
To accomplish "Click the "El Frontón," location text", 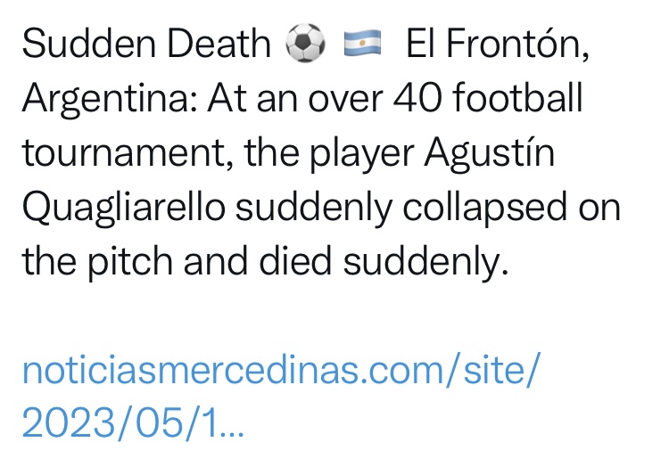I will [x=497, y=45].
